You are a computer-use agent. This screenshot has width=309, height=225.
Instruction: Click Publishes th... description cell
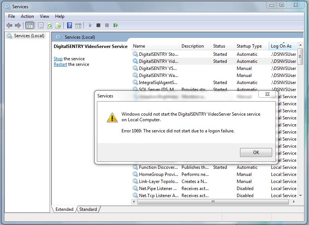point(195,167)
